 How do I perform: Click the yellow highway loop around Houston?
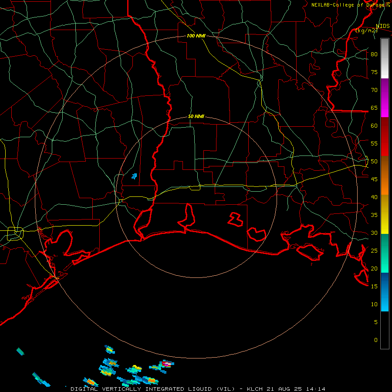[15, 234]
